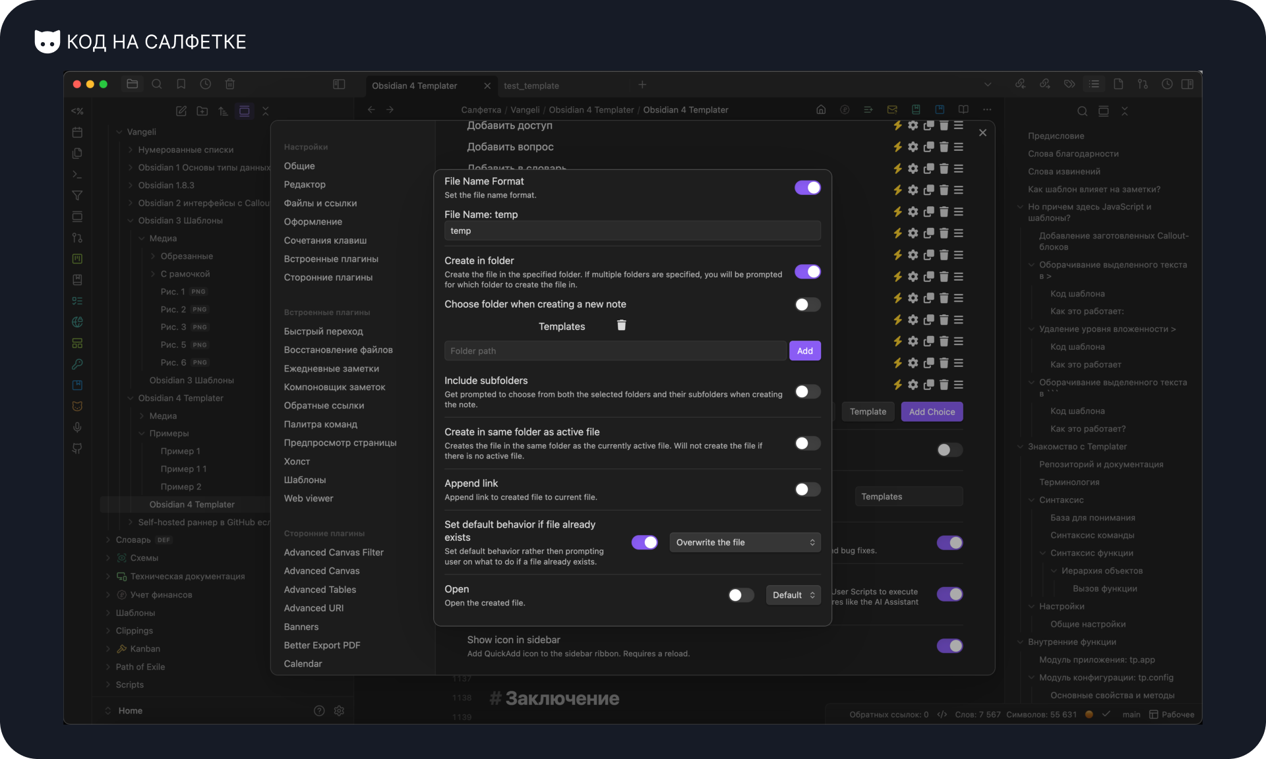Click the File Name input field containing temp
Image resolution: width=1266 pixels, height=759 pixels.
pos(632,231)
